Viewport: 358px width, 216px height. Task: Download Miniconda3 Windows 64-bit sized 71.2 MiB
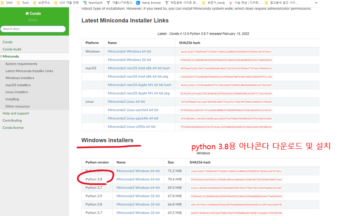(138, 171)
